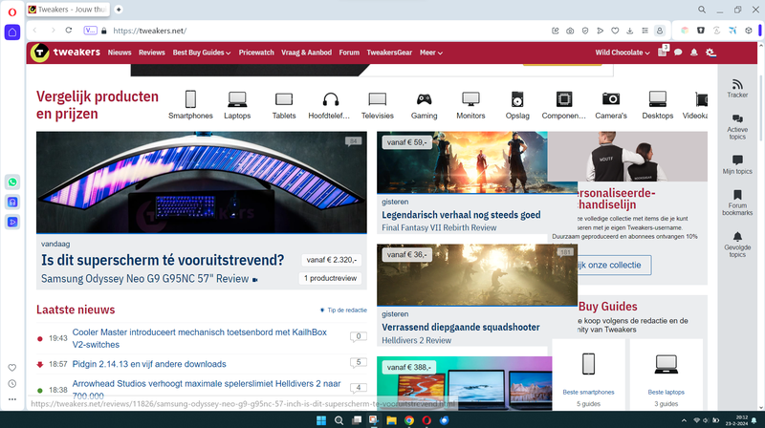
Task: Open the wishlist icon with badge 3
Action: (x=663, y=52)
